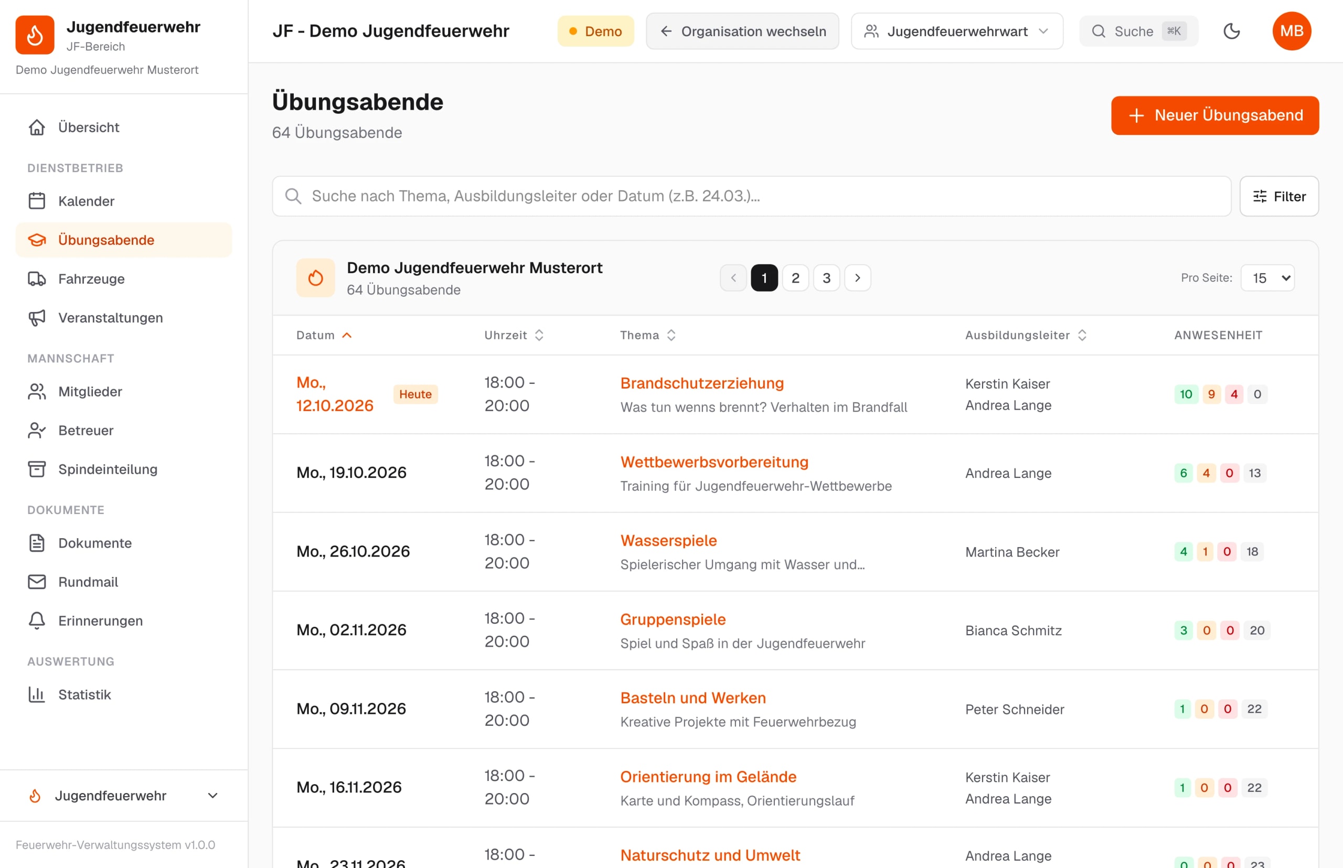Select page 1 in pagination
Viewport: 1343px width, 868px height.
coord(764,278)
